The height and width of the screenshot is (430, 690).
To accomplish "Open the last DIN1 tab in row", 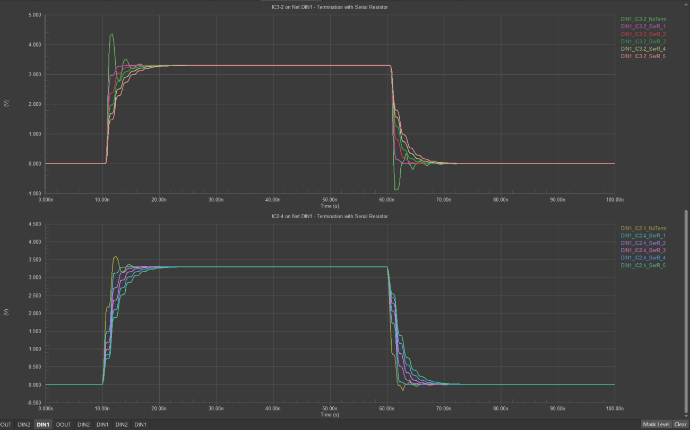I will 140,425.
